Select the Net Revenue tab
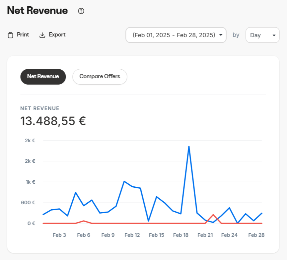287x260 pixels. click(x=43, y=77)
